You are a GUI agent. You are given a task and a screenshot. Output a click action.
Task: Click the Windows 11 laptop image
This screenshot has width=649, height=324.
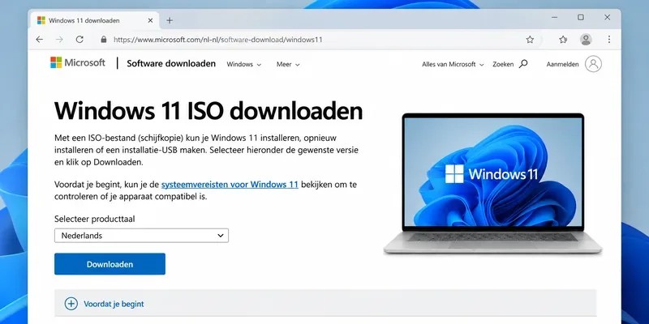pyautogui.click(x=493, y=184)
